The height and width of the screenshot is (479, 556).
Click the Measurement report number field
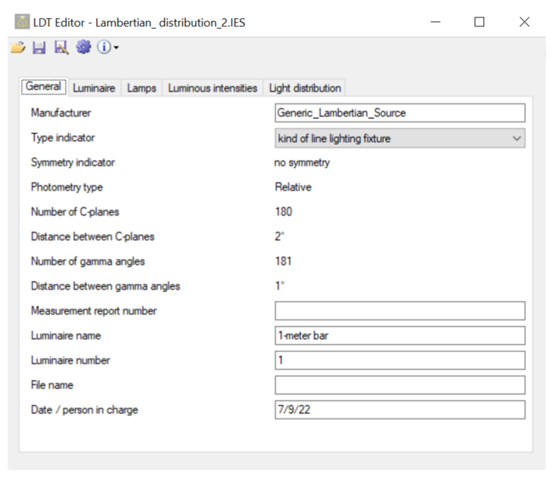click(x=400, y=311)
